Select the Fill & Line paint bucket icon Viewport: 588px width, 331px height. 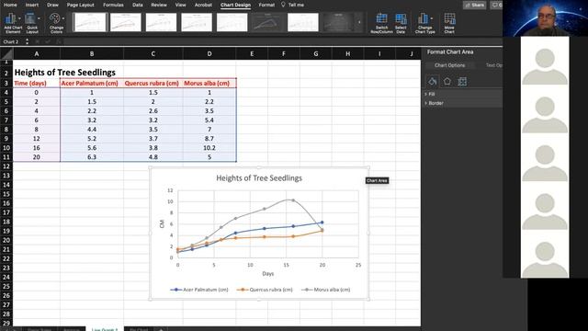[433, 81]
